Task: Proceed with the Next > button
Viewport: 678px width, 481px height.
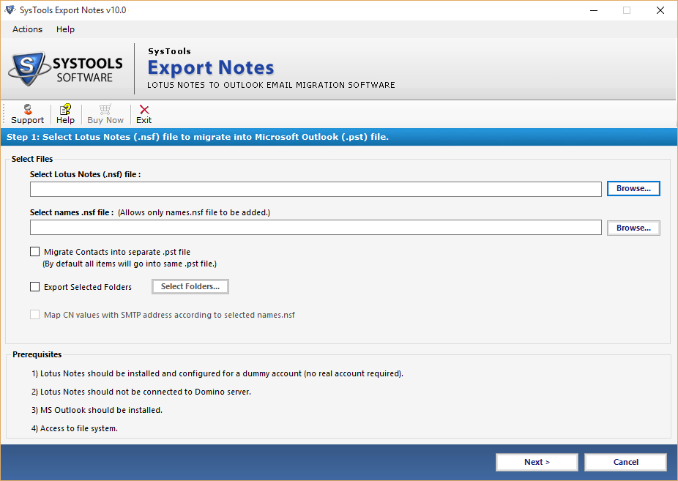Action: point(537,462)
